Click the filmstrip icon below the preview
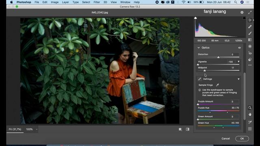The height and width of the screenshot is (146, 260). (x=180, y=129)
